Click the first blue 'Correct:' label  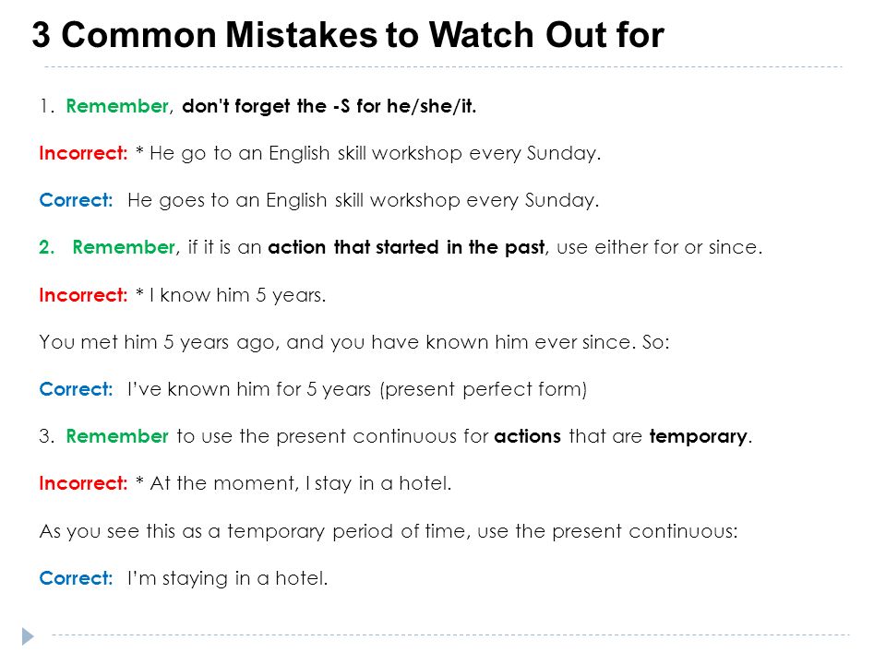coord(76,200)
